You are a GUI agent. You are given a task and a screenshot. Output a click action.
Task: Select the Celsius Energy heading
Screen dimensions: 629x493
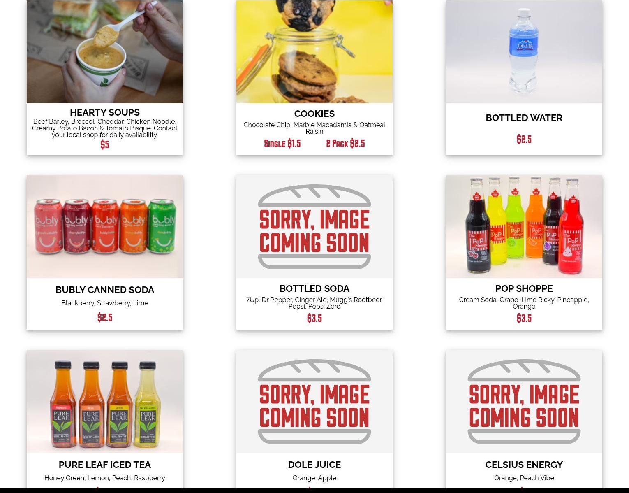524,465
